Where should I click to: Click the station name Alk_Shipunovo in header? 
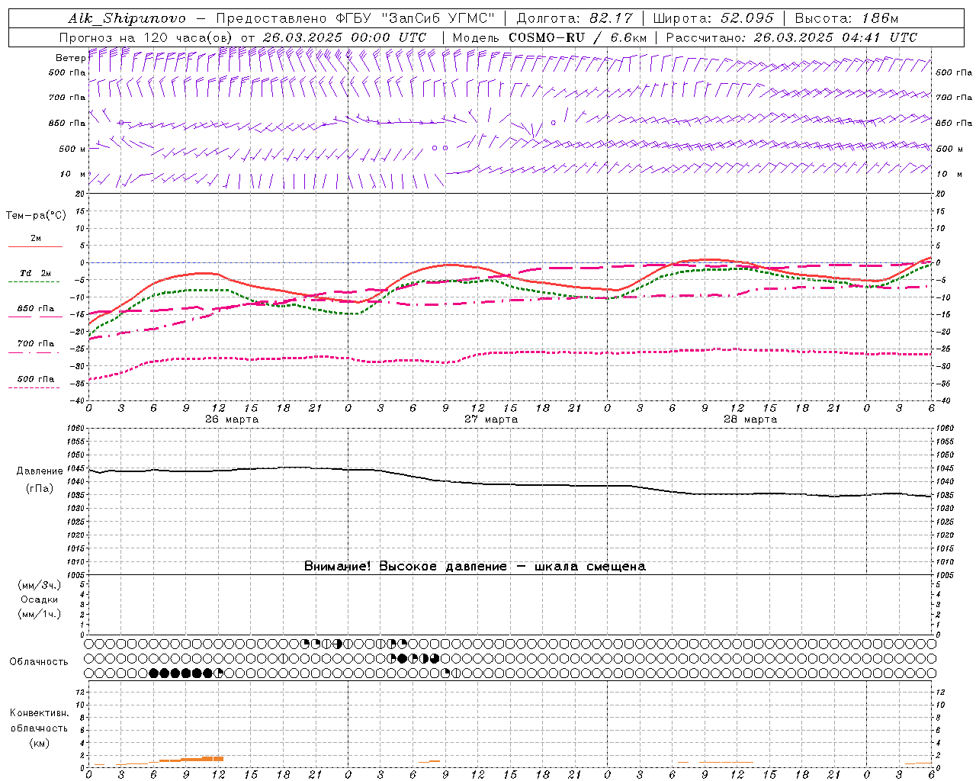click(x=127, y=18)
